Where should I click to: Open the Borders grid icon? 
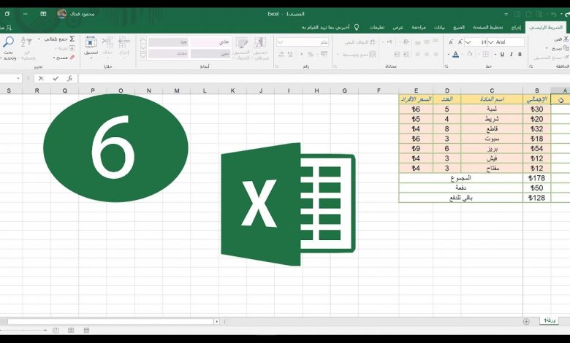click(485, 55)
